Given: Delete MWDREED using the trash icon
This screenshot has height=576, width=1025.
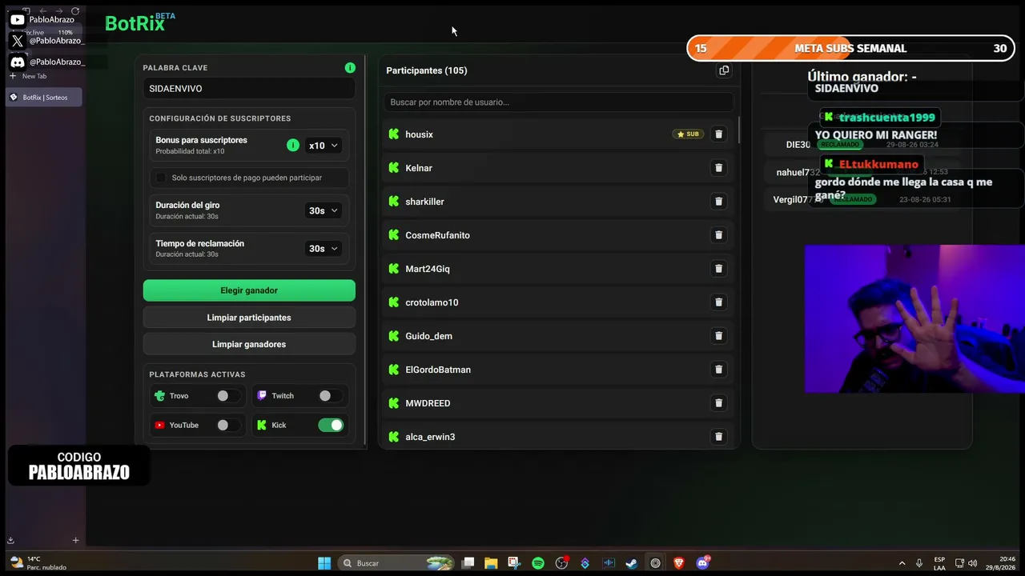Looking at the screenshot, I should (718, 403).
